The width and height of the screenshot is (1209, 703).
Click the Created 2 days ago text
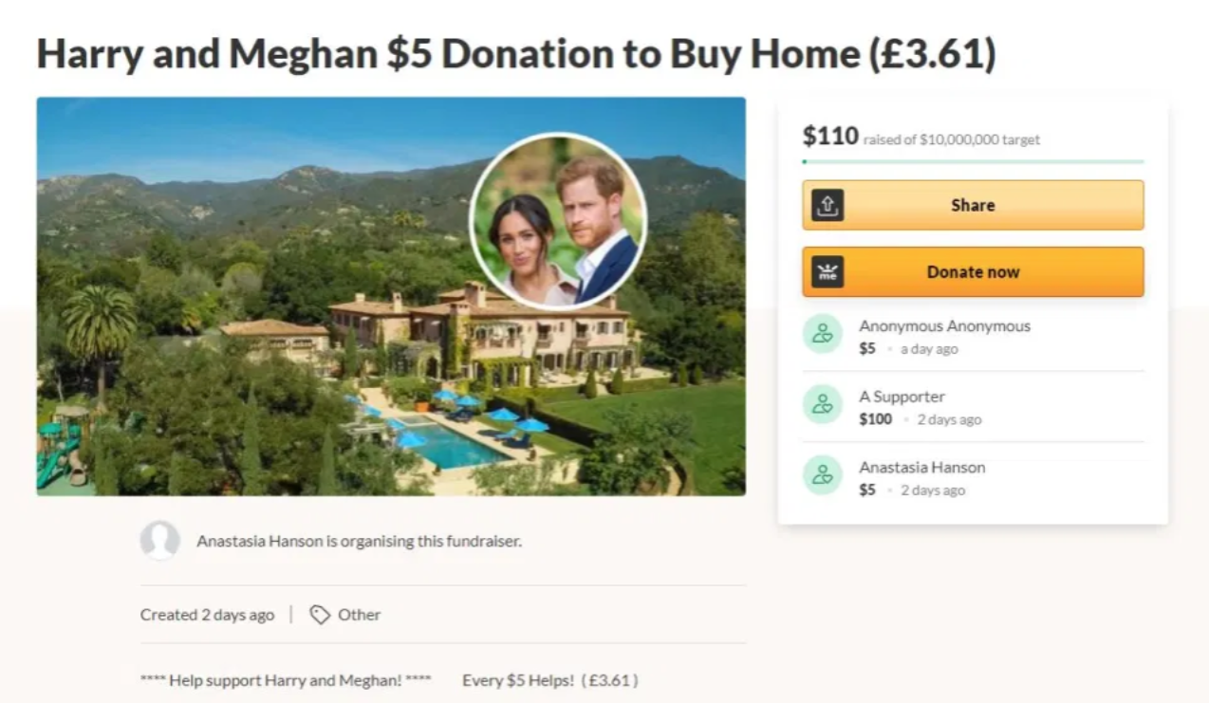(207, 615)
